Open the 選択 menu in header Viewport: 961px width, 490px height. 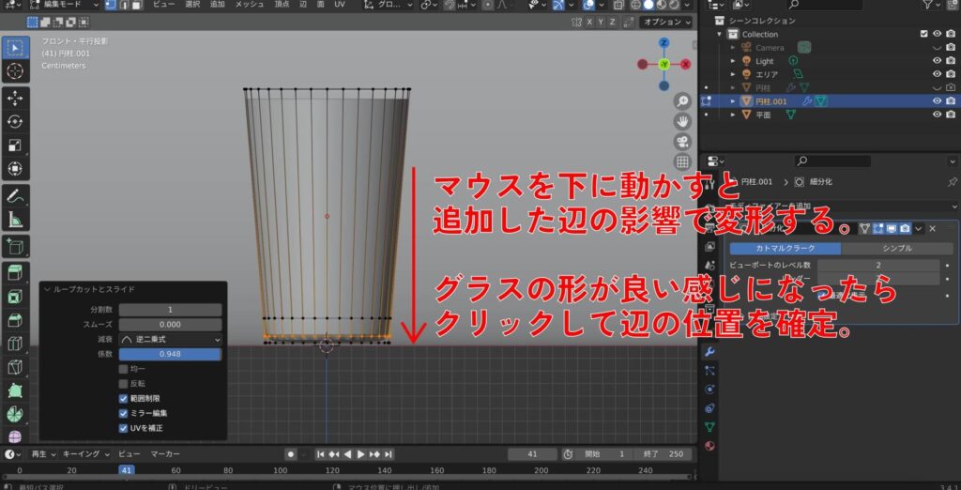[192, 5]
